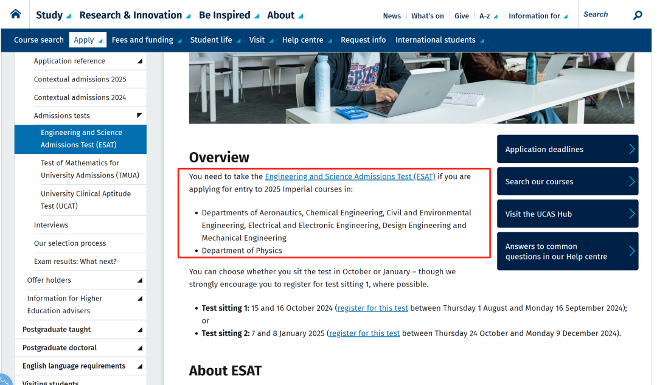
Task: Open the International students menu
Action: click(x=440, y=40)
